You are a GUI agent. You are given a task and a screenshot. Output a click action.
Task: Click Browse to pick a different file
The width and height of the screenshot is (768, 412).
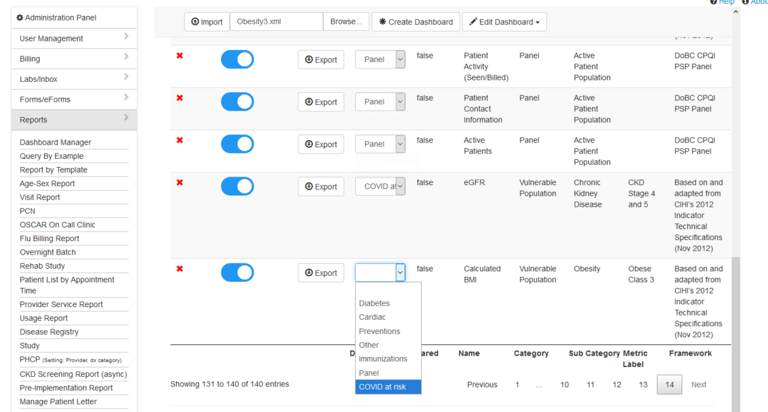click(x=346, y=21)
